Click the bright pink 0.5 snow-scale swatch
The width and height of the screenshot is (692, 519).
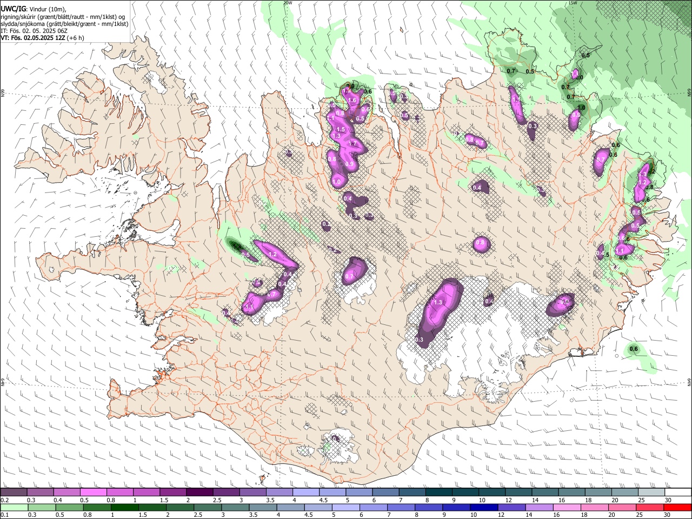pos(93,493)
